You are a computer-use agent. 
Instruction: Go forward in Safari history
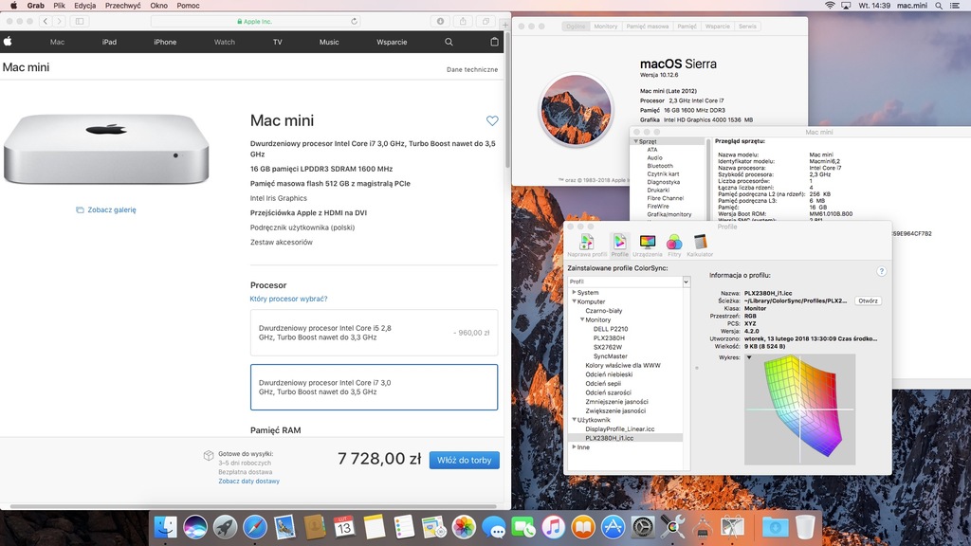[59, 21]
